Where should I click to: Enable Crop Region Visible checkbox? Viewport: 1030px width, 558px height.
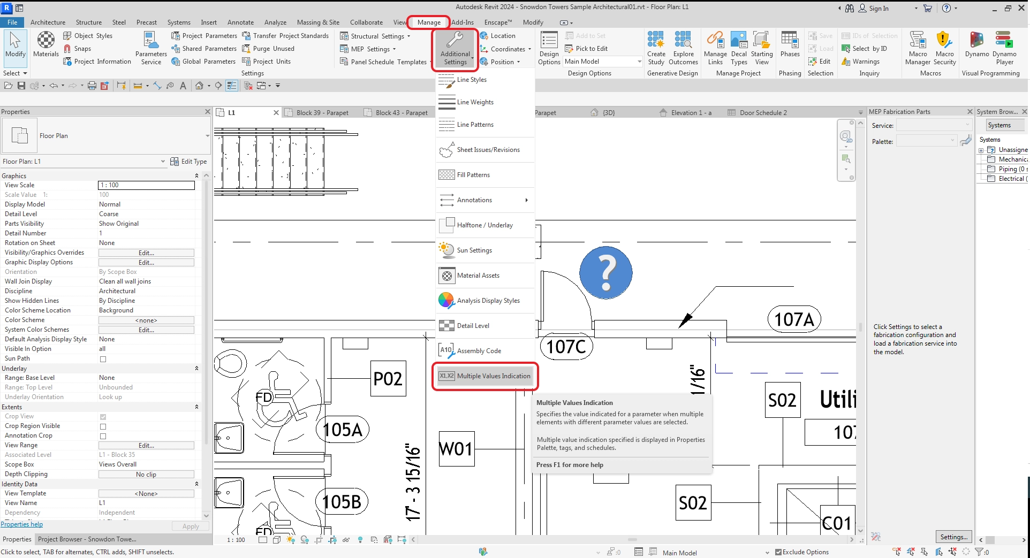coord(103,426)
